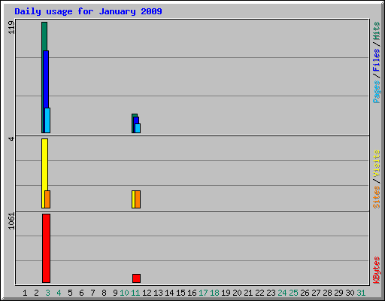Click green day '25' on the x-axis
The height and width of the screenshot is (301, 385).
tap(293, 293)
